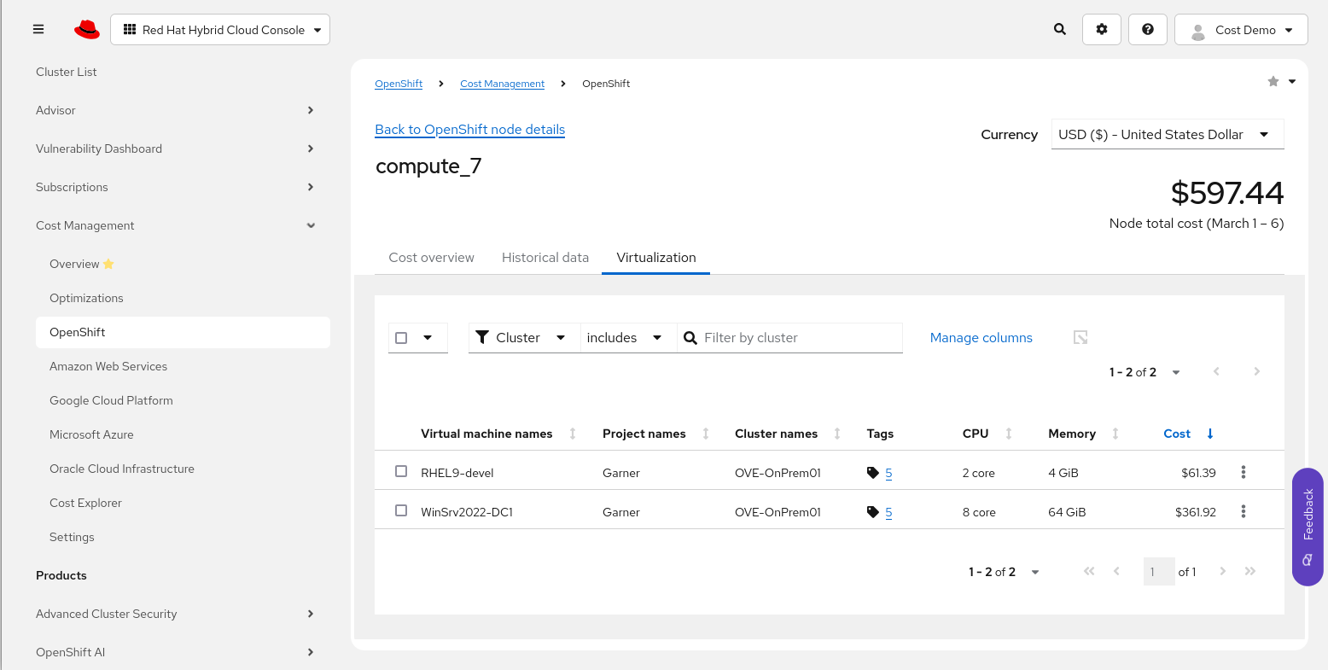Open the Feedback panel on the right edge
Viewport: 1328px width, 670px height.
1308,527
